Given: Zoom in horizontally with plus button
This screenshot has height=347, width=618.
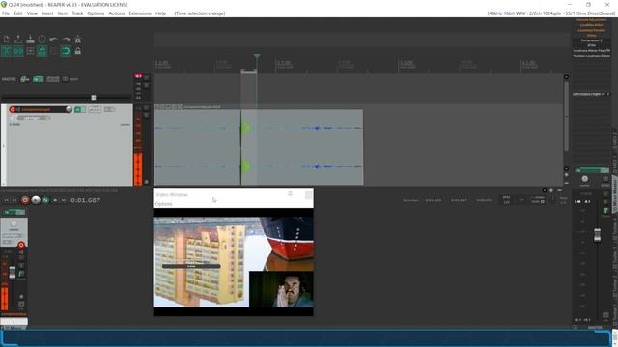Looking at the screenshot, I should click(551, 190).
